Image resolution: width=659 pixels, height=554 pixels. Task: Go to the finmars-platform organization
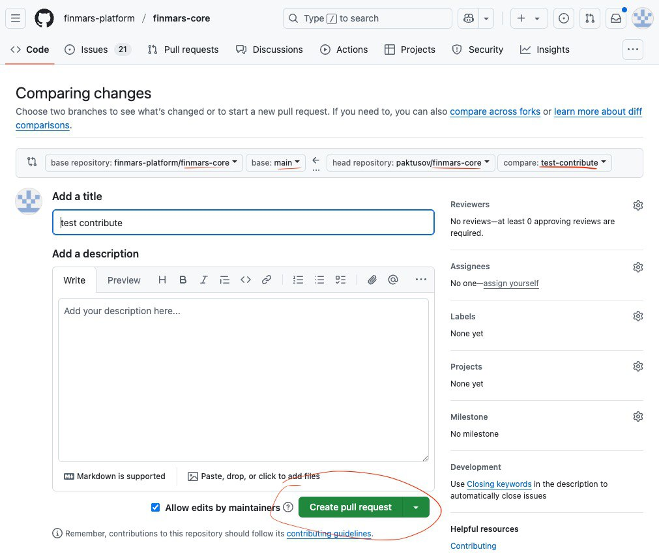[x=99, y=18]
